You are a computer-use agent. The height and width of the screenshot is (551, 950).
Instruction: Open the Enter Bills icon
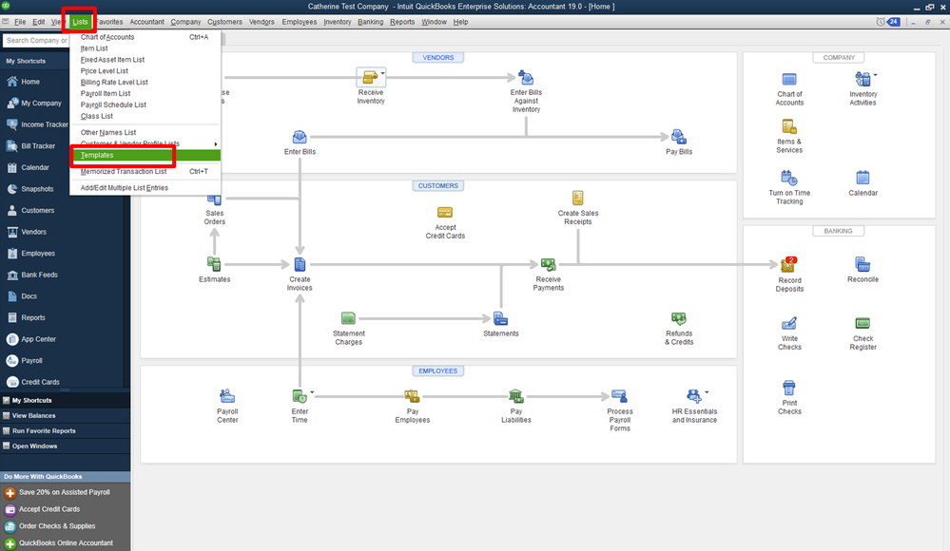(300, 137)
